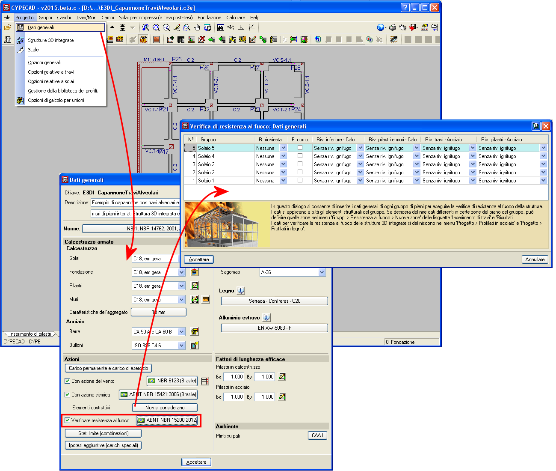Click help book icon in fire dialog title bar
556x471 pixels.
pos(536,126)
